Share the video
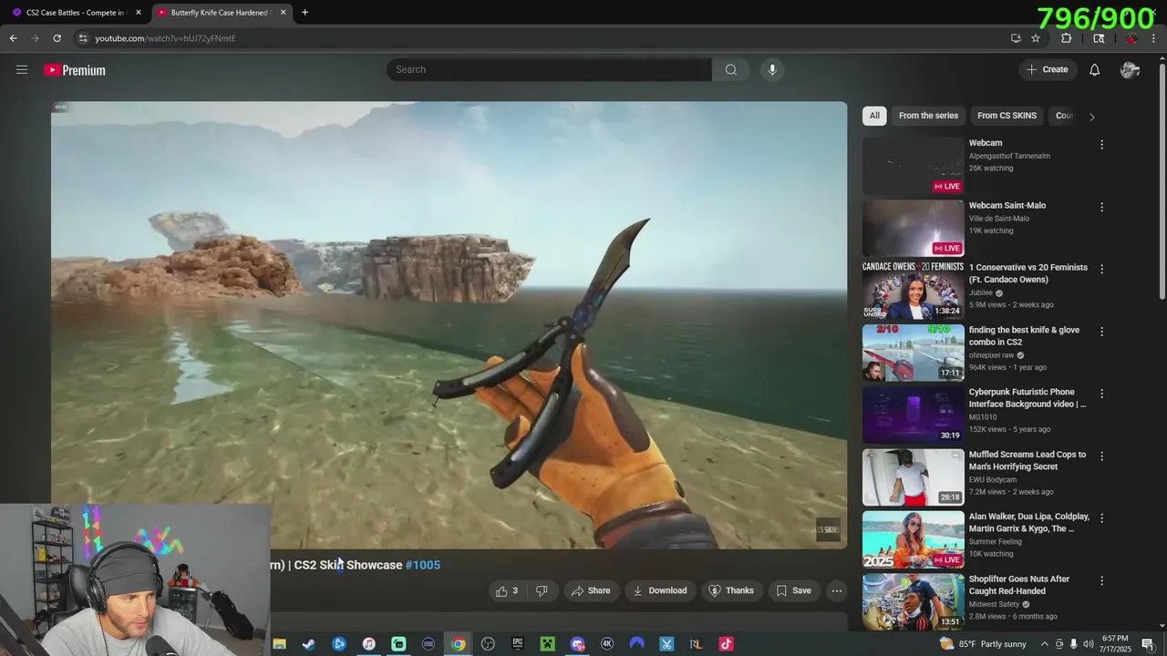Screen dimensions: 1167x656 point(590,590)
